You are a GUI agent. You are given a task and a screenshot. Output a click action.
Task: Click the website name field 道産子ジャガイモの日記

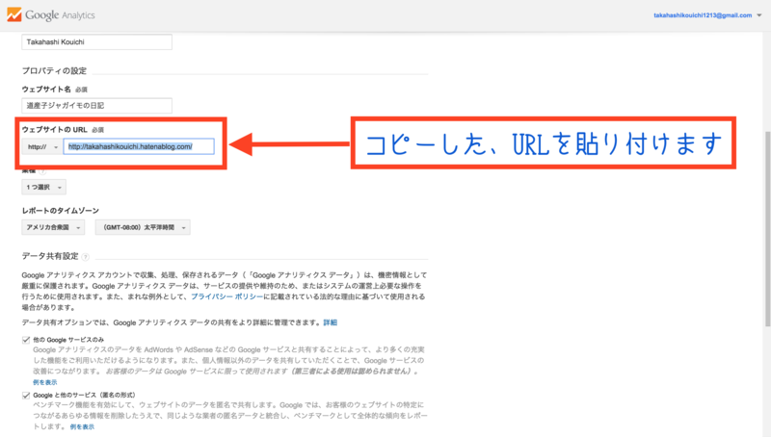click(97, 105)
